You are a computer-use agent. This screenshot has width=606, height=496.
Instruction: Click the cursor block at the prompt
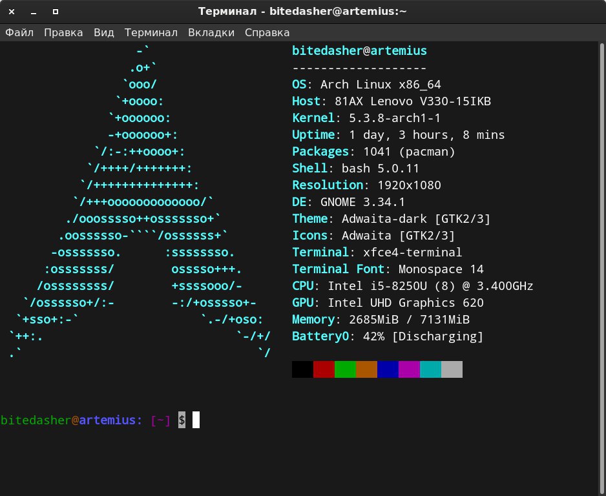click(196, 420)
